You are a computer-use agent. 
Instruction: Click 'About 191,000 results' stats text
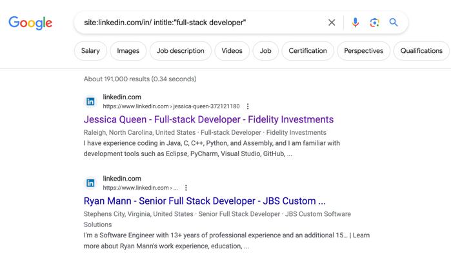140,79
